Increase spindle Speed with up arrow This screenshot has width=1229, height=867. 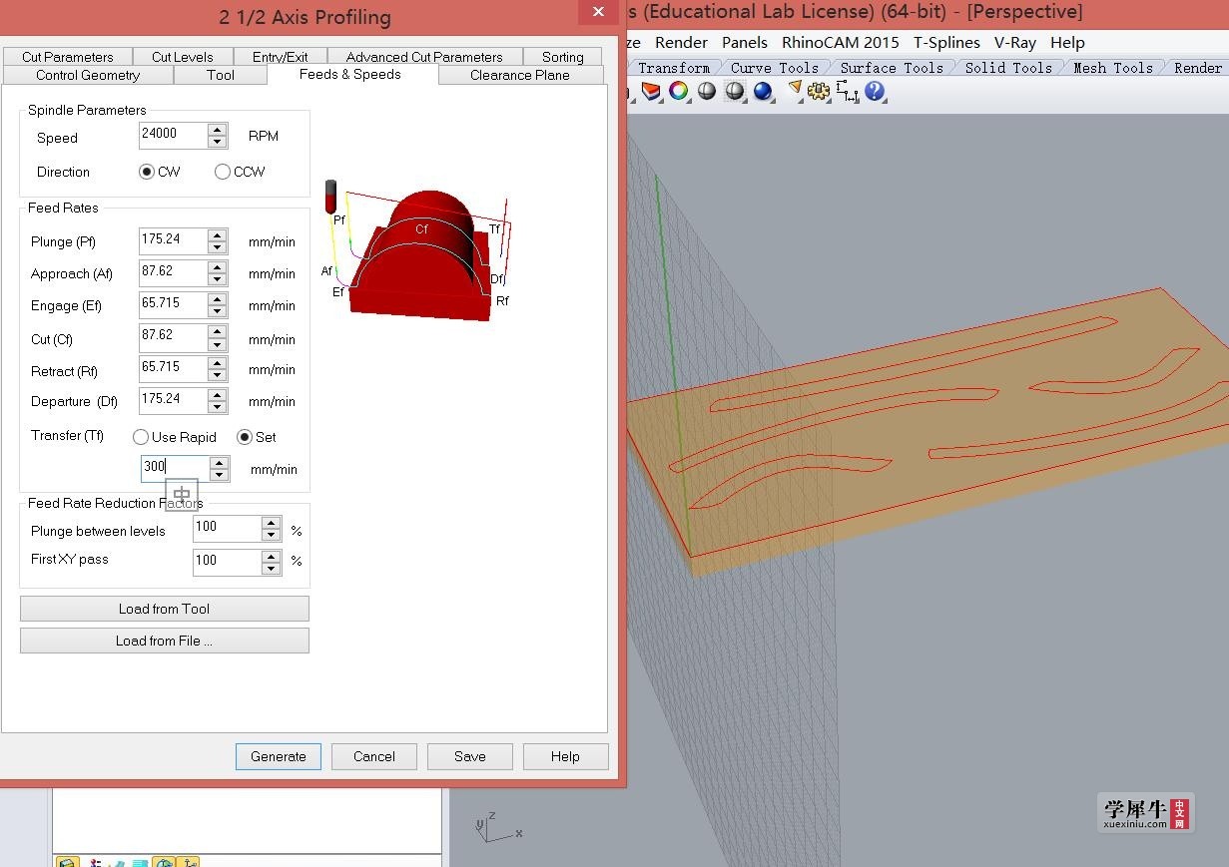(218, 130)
